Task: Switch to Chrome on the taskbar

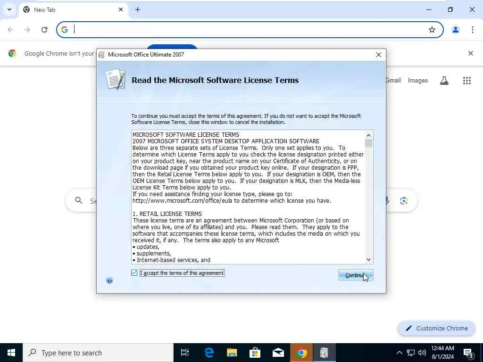Action: [x=301, y=353]
